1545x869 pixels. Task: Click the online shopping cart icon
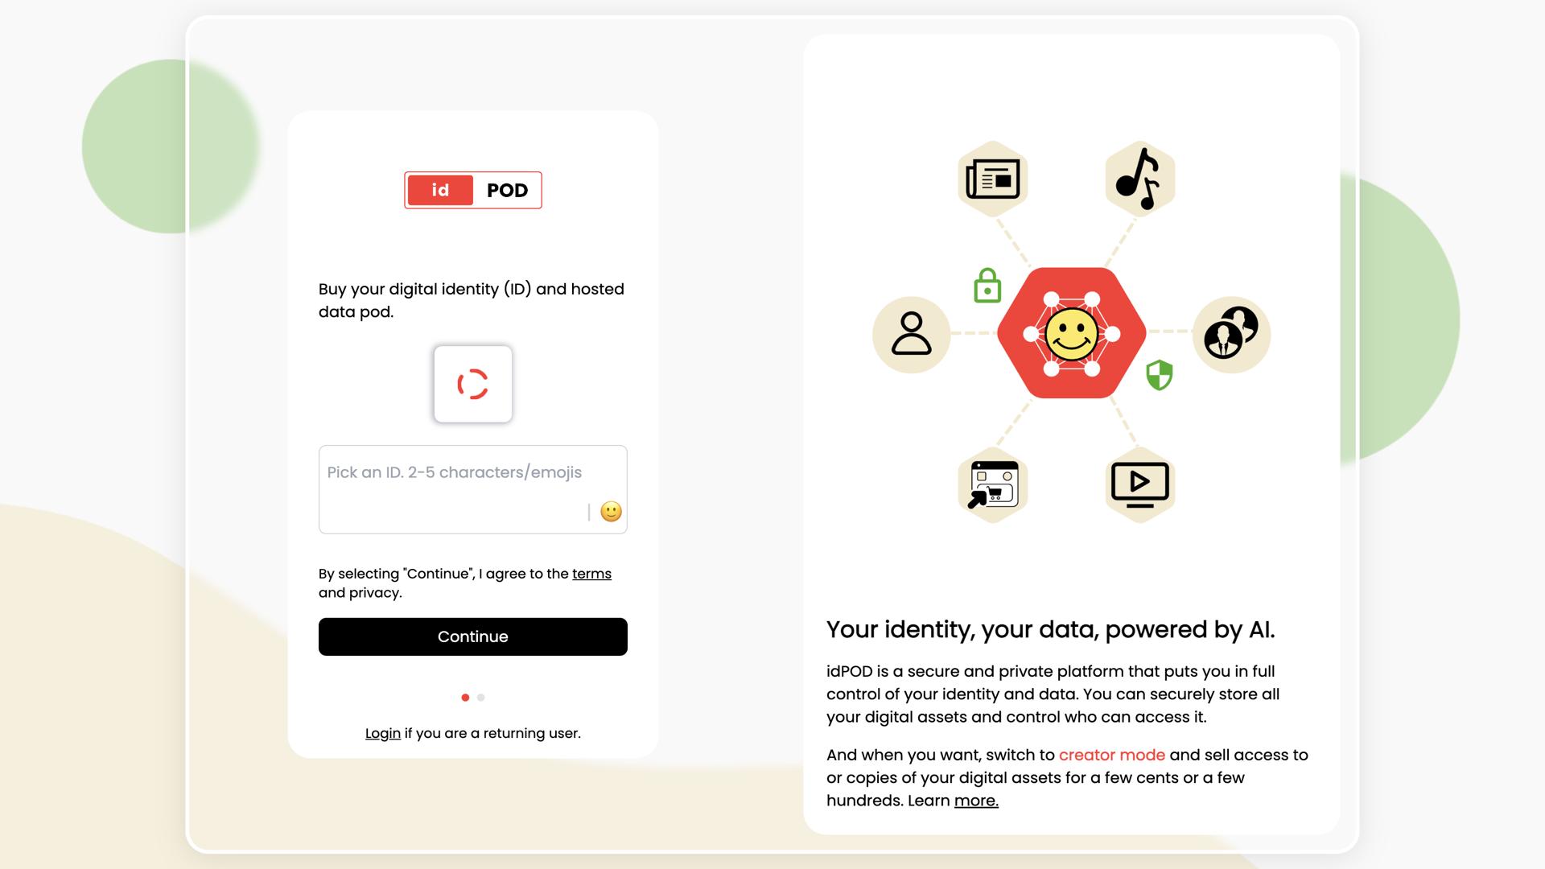click(993, 485)
